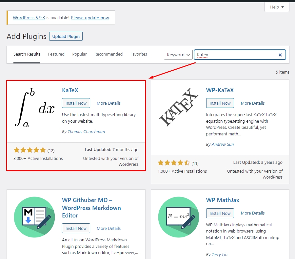The image size is (295, 259).
Task: Open the WP Githuber MD plugin icon
Action: coord(34,217)
